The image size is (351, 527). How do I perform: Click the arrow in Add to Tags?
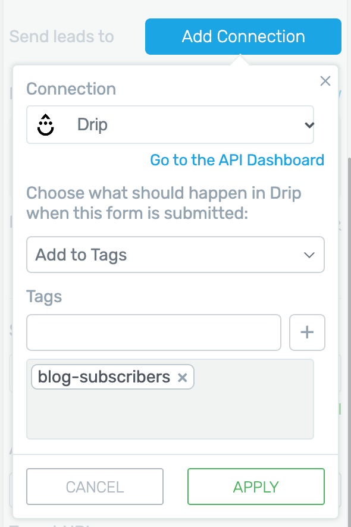point(309,255)
